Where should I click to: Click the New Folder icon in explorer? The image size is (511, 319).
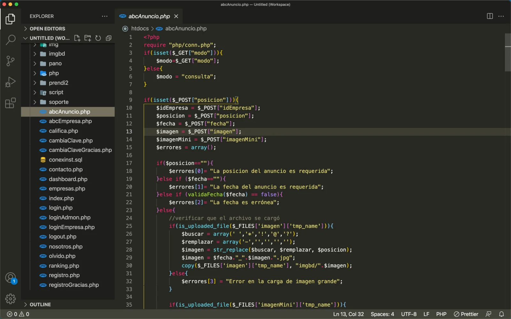pos(88,38)
